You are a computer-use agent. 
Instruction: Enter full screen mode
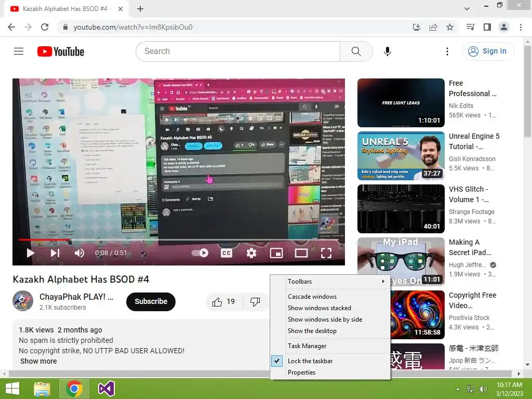[x=326, y=253]
